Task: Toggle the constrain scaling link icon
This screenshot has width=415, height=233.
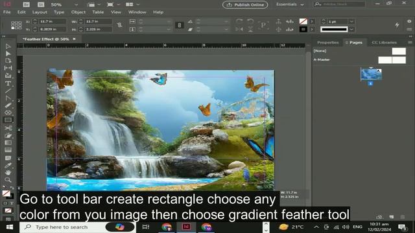Action: 180,25
